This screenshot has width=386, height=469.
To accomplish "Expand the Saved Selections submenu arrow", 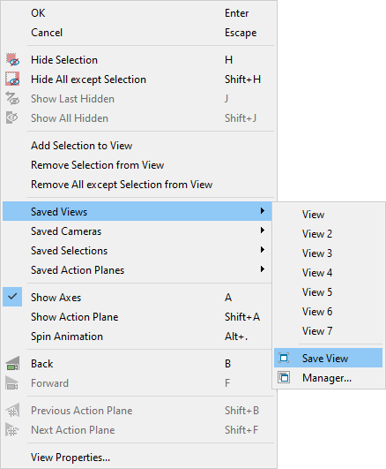I will 262,250.
